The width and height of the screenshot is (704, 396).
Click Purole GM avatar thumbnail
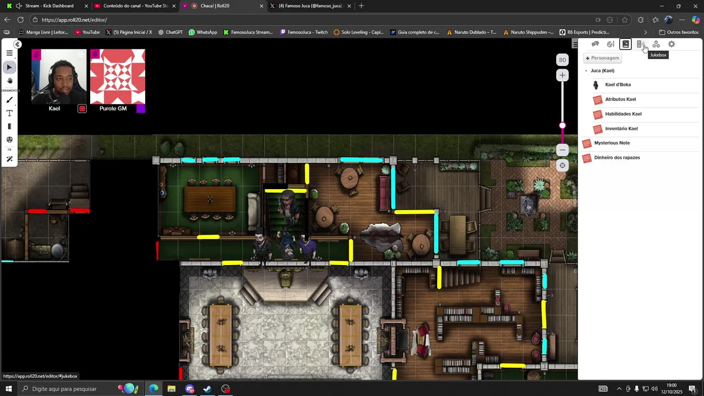[118, 76]
